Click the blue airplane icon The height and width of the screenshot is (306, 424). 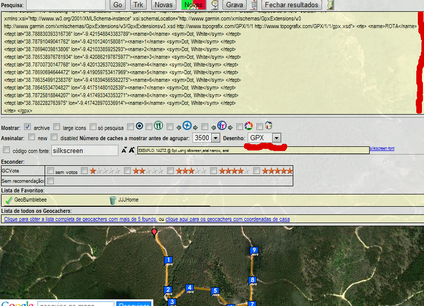click(187, 125)
